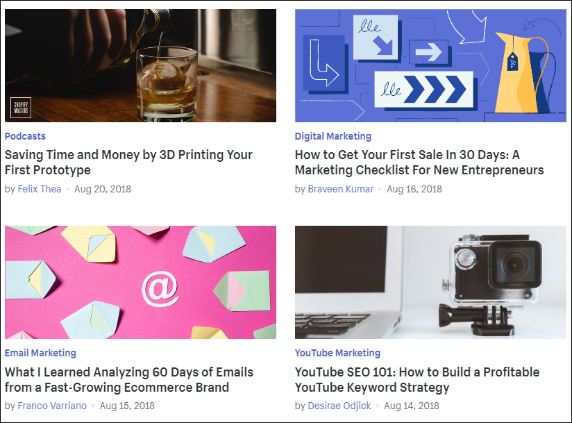Screen dimensions: 572x423
Task: Click the Aug 20, 2018 date text
Action: click(x=103, y=189)
